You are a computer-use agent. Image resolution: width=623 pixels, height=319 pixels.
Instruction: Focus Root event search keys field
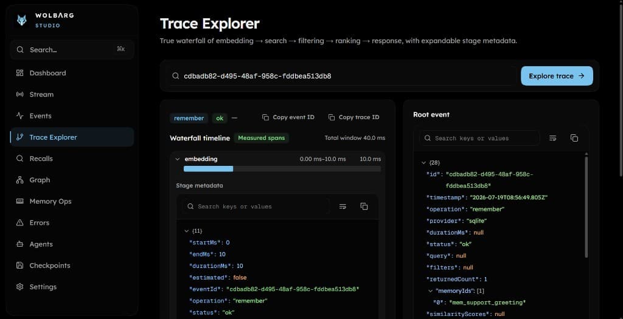tap(479, 138)
